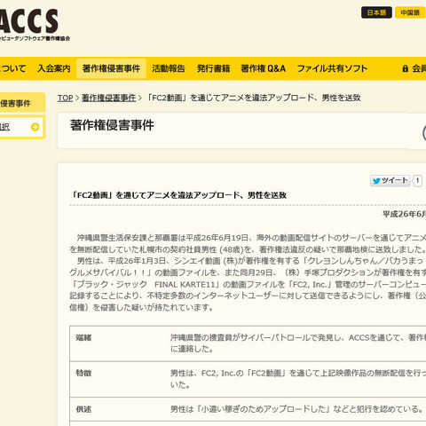The width and height of the screenshot is (426, 426).
Task: Click the 端緒 cell mentioning サイバーパトロール
Action: (298, 343)
